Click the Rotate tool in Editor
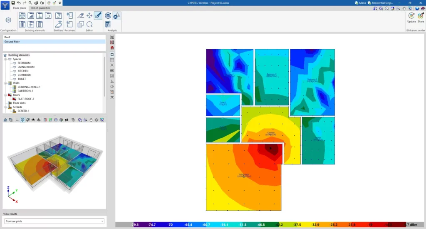426x229 pixels. (x=89, y=24)
